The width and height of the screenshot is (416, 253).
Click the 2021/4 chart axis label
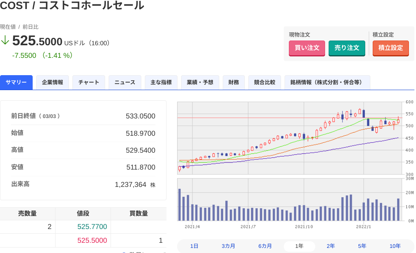pyautogui.click(x=192, y=227)
